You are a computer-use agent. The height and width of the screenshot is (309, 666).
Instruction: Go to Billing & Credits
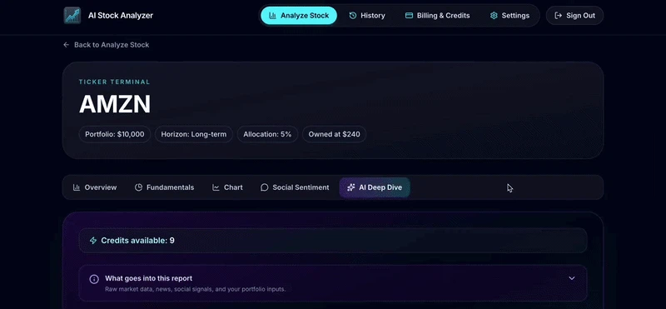(438, 15)
